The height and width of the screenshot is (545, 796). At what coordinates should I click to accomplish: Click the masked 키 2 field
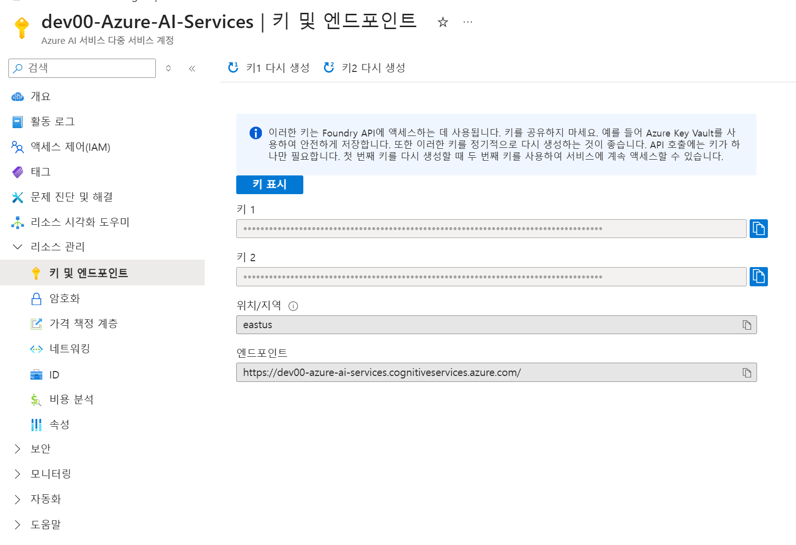[491, 276]
